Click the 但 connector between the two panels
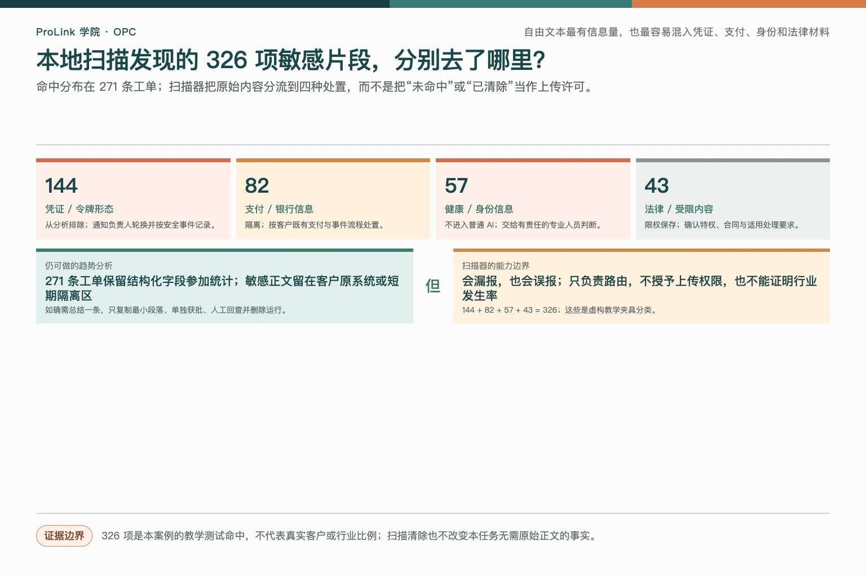The height and width of the screenshot is (577, 866). [433, 286]
